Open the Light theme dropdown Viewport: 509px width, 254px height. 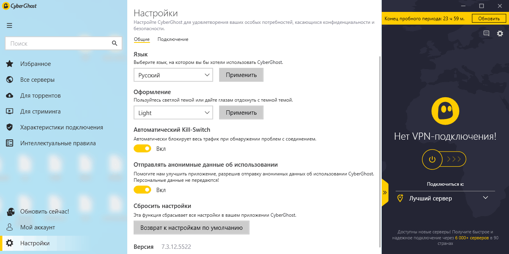click(173, 113)
